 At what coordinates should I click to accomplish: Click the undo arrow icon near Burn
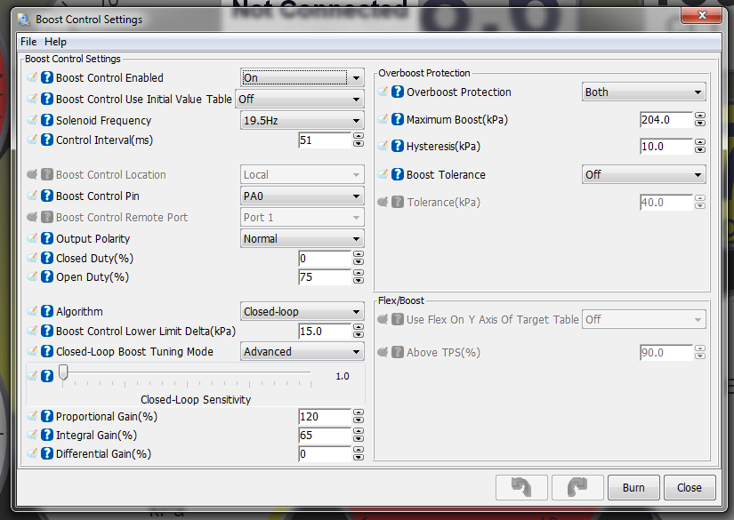coord(521,487)
